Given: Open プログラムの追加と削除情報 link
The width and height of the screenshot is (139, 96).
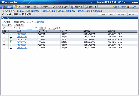Looking at the screenshot, I should (x=28, y=11).
